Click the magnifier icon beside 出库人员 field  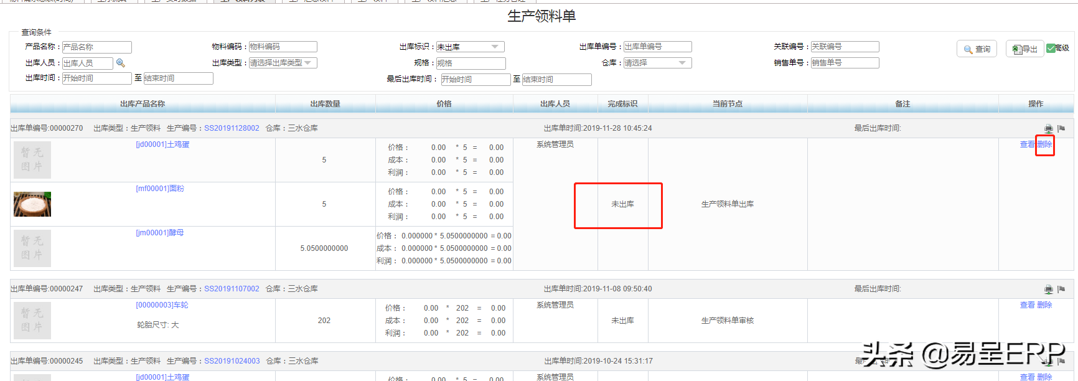[121, 63]
